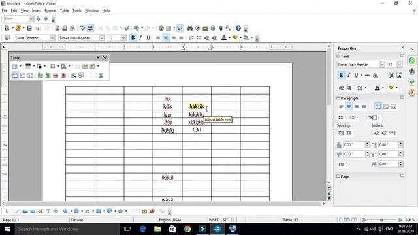Image resolution: width=418 pixels, height=235 pixels.
Task: Open Page Preview in standard toolbar
Action: tap(72, 28)
